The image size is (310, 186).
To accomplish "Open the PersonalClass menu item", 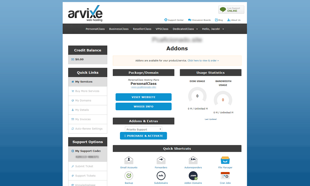I will tap(95, 29).
